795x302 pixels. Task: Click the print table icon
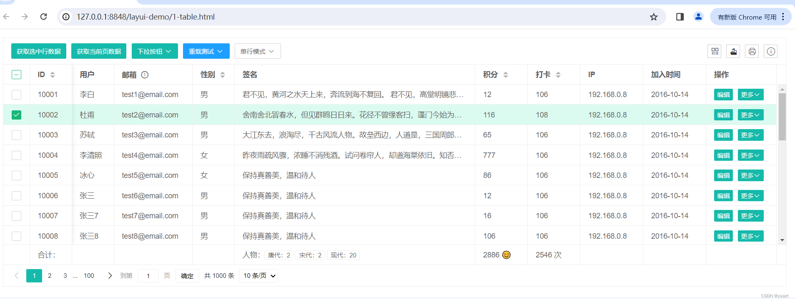coord(752,51)
